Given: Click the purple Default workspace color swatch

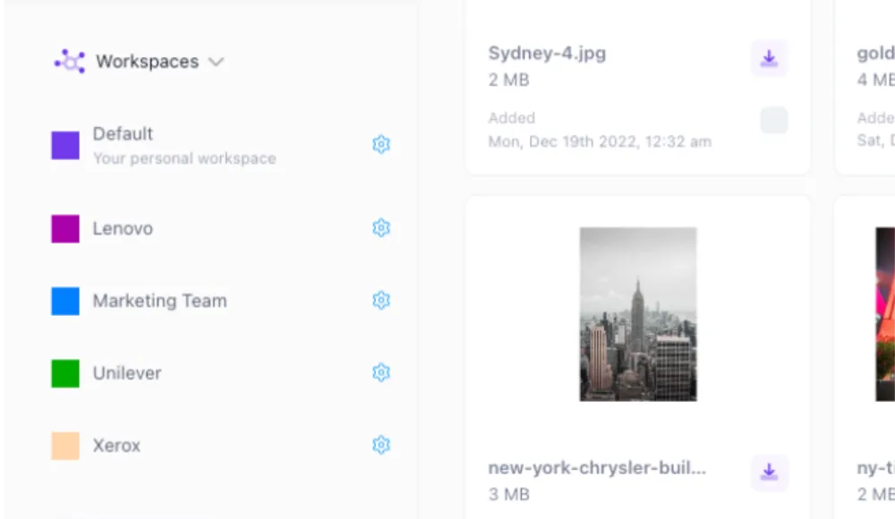Looking at the screenshot, I should coord(65,145).
